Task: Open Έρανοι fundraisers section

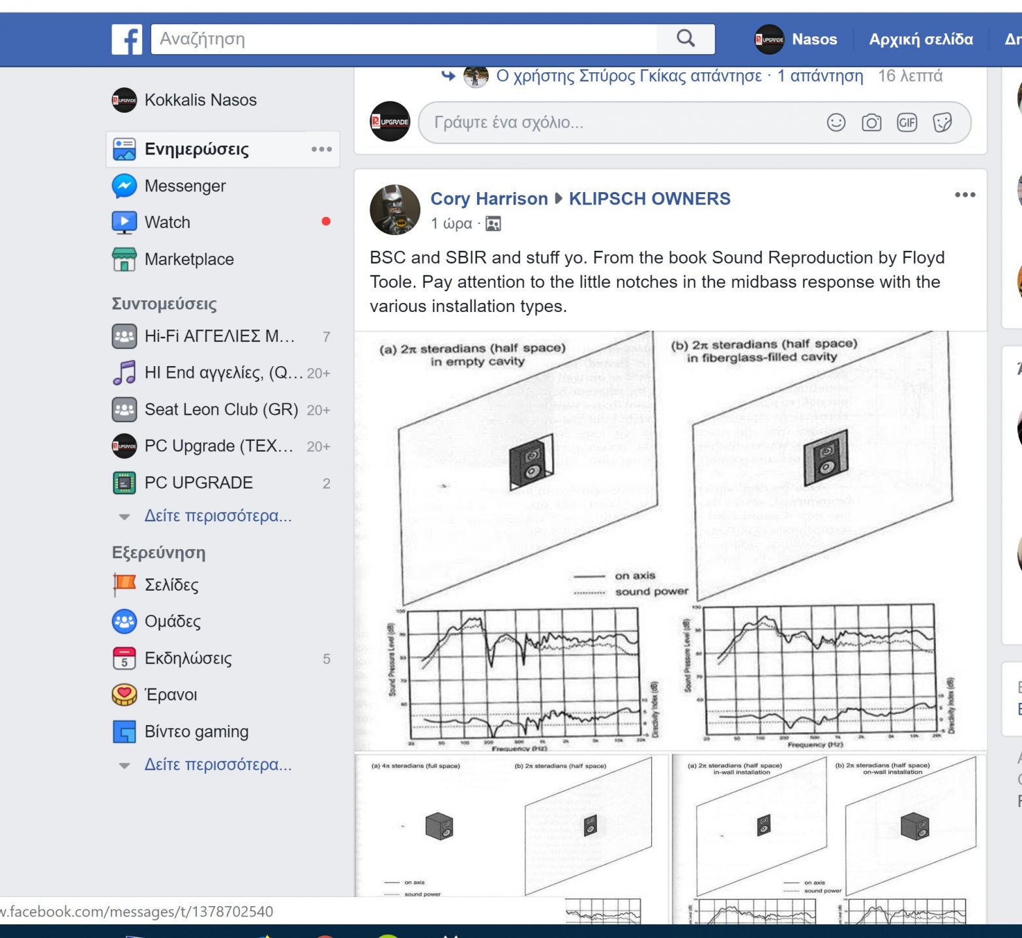Action: [x=171, y=695]
